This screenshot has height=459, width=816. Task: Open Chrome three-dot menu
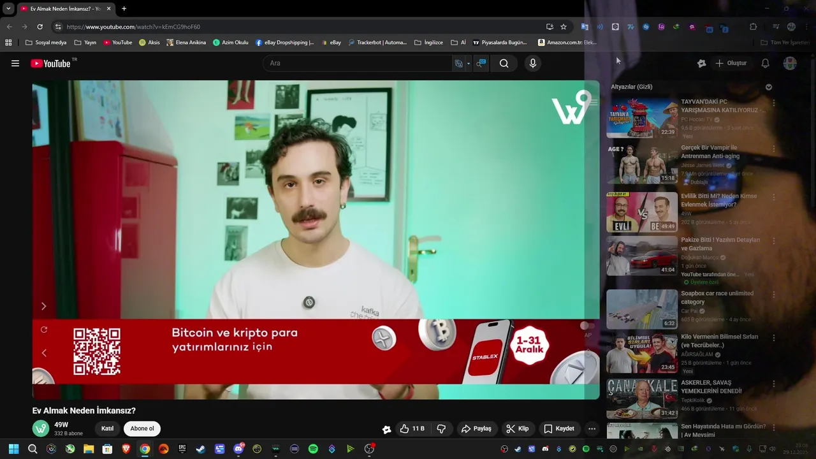[x=806, y=27]
